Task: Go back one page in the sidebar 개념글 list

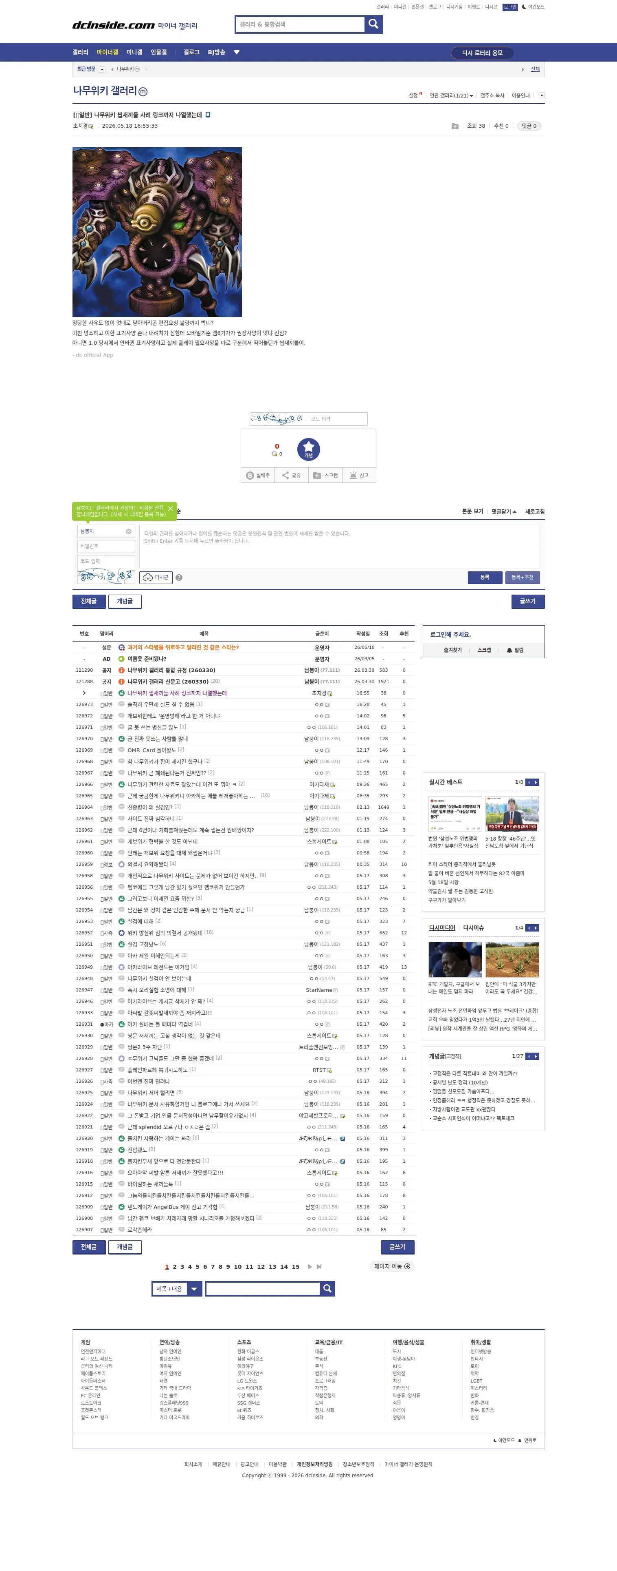Action: point(529,1056)
